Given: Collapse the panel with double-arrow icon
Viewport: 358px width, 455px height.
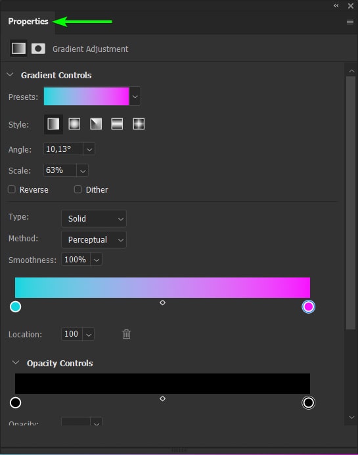Looking at the screenshot, I should point(336,5).
